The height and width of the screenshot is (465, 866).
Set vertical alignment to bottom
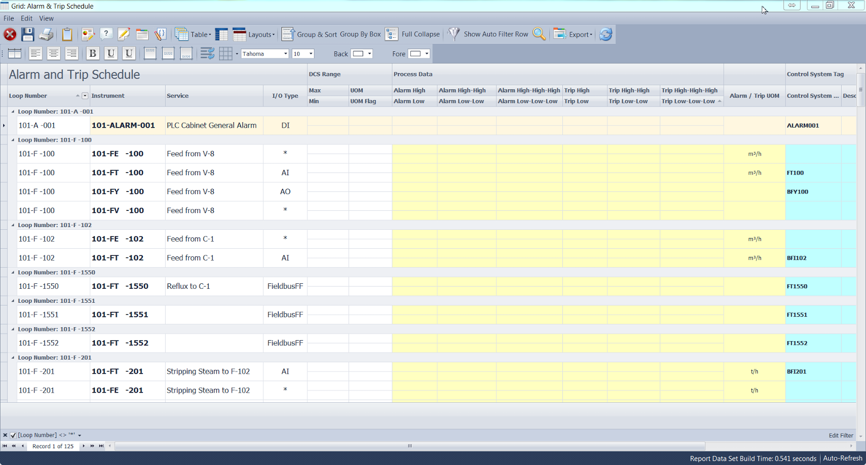coord(186,54)
